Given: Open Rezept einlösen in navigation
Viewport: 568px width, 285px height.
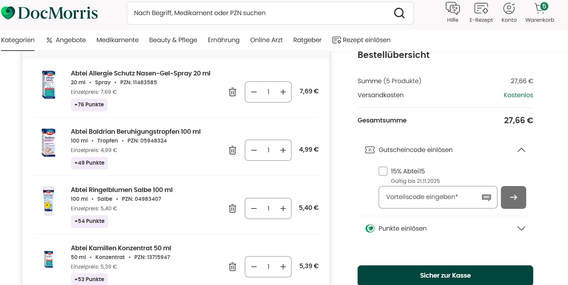Looking at the screenshot, I should pos(361,40).
